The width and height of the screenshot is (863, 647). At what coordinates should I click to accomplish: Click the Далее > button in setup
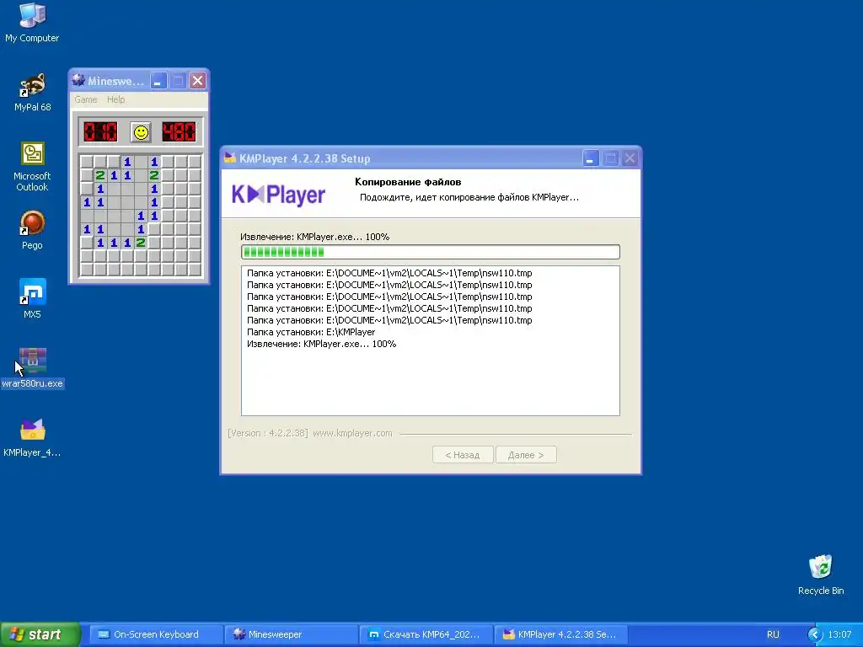[x=526, y=455]
